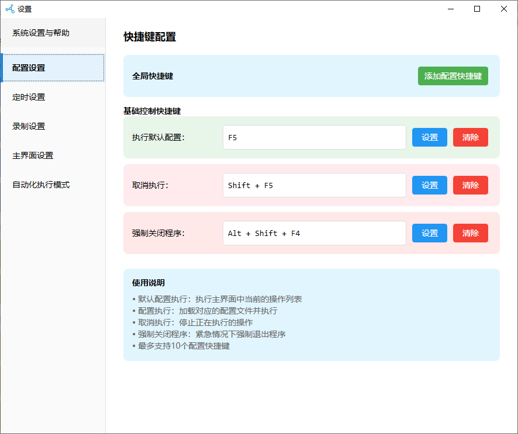Close the 设置 window
This screenshot has height=434, width=518.
[504, 9]
